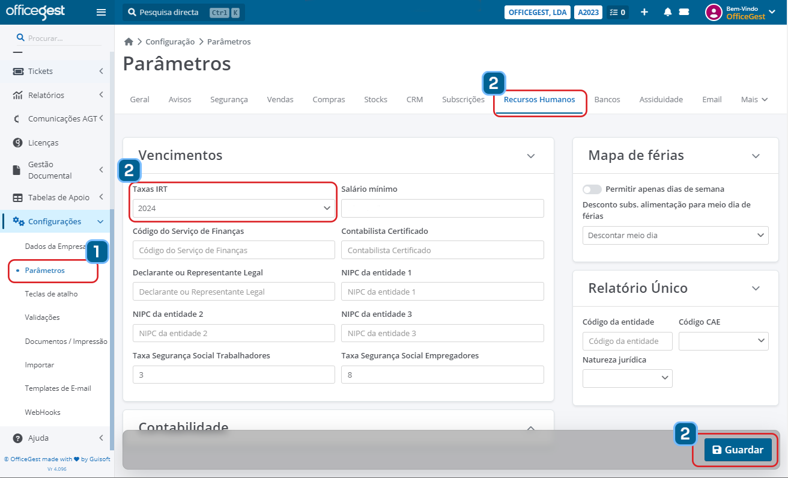Open Dados da Empresa link in sidebar
788x478 pixels.
[x=56, y=247]
